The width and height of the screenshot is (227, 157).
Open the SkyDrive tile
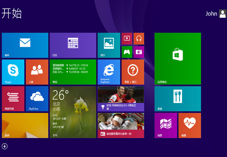[37, 99]
